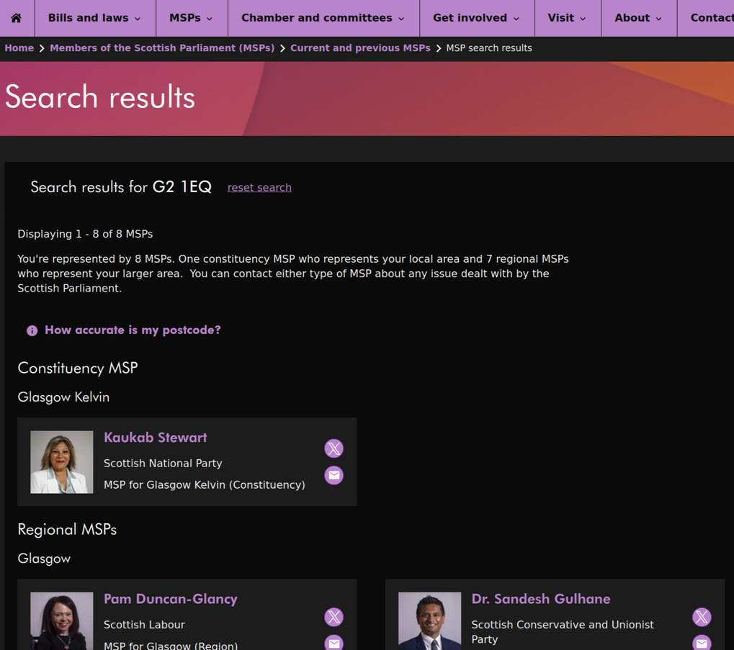734x650 pixels.
Task: Open the Get involved menu
Action: point(476,18)
